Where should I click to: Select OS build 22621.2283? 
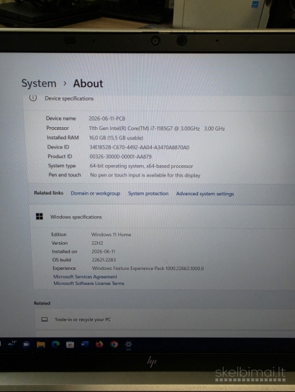tap(104, 260)
